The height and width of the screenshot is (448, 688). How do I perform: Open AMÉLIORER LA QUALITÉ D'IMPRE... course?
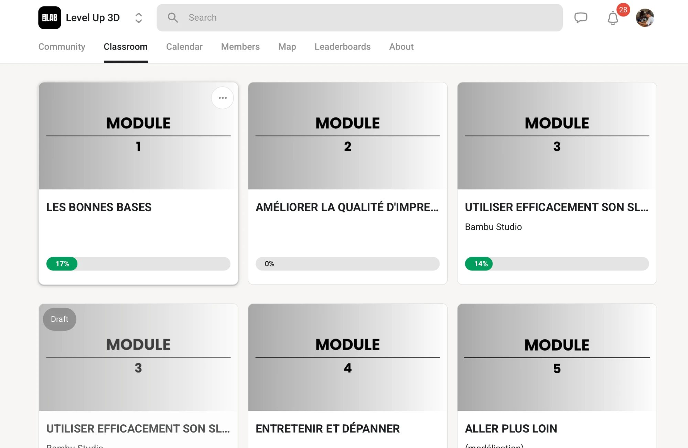coord(347,207)
